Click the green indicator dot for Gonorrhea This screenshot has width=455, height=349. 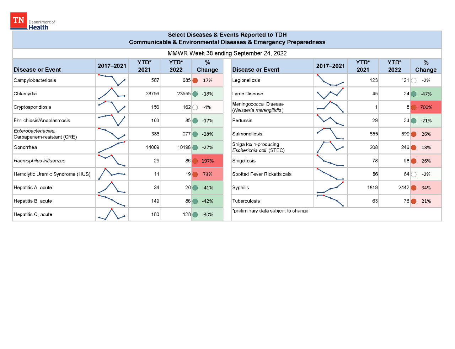[195, 147]
